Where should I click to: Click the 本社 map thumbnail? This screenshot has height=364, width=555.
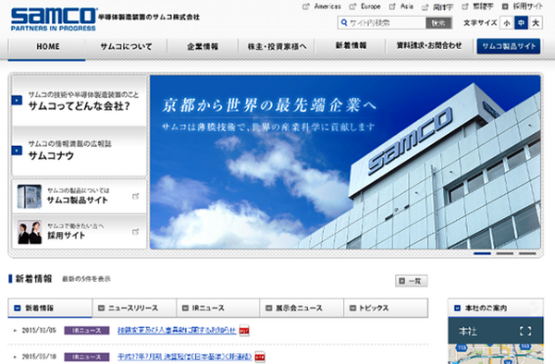pos(496,354)
